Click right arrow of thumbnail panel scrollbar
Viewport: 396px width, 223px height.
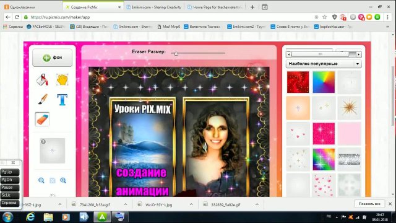coord(359,54)
